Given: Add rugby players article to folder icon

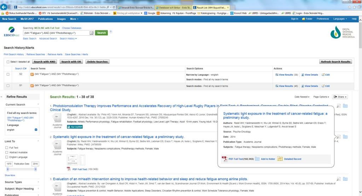Looking at the screenshot, I should point(345,106).
